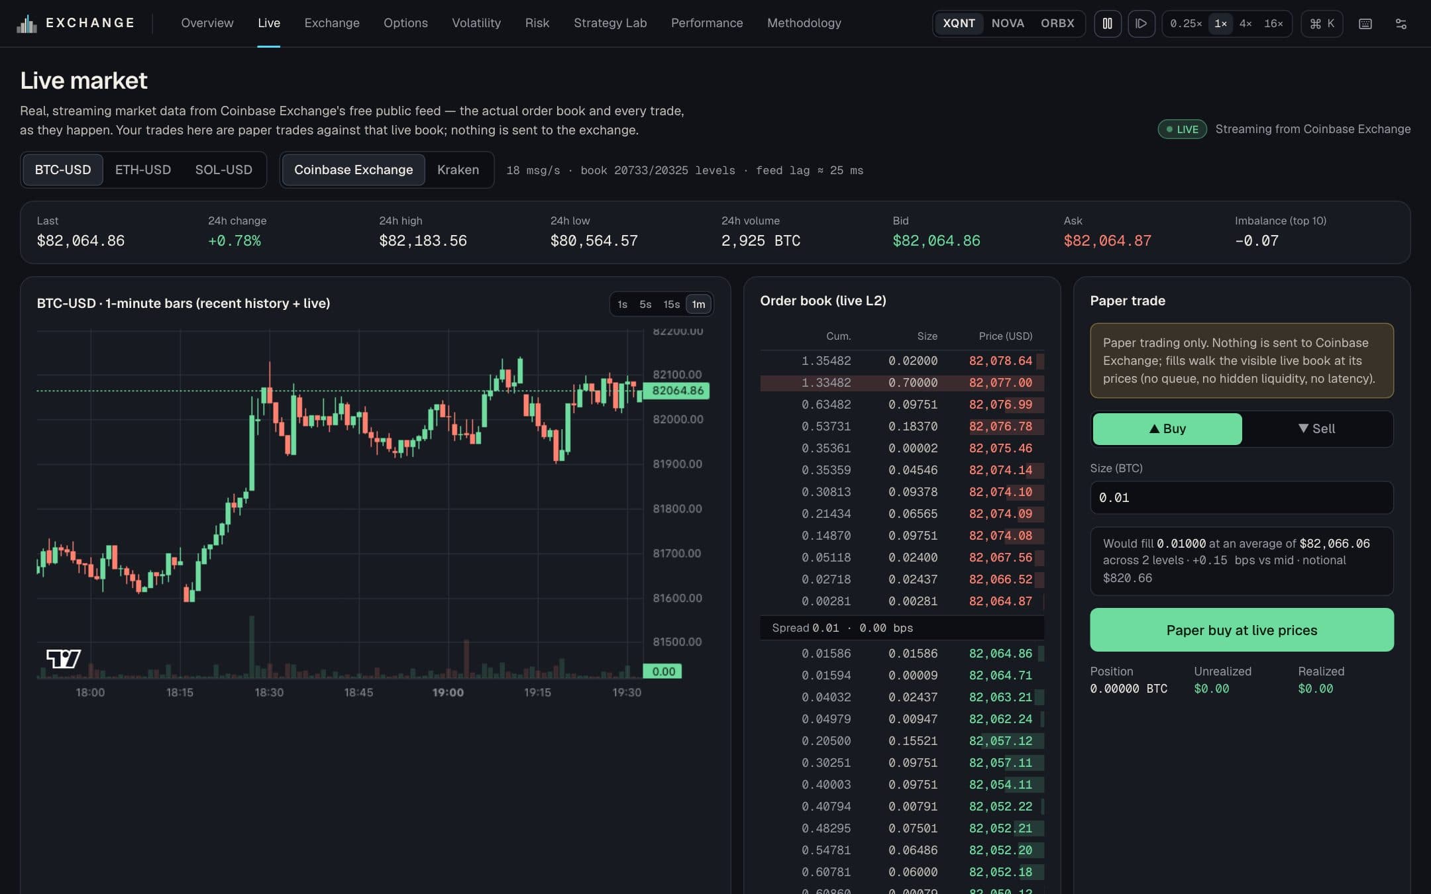Select the NOVA ticker
Screen dimensions: 1431x894
(x=1008, y=23)
